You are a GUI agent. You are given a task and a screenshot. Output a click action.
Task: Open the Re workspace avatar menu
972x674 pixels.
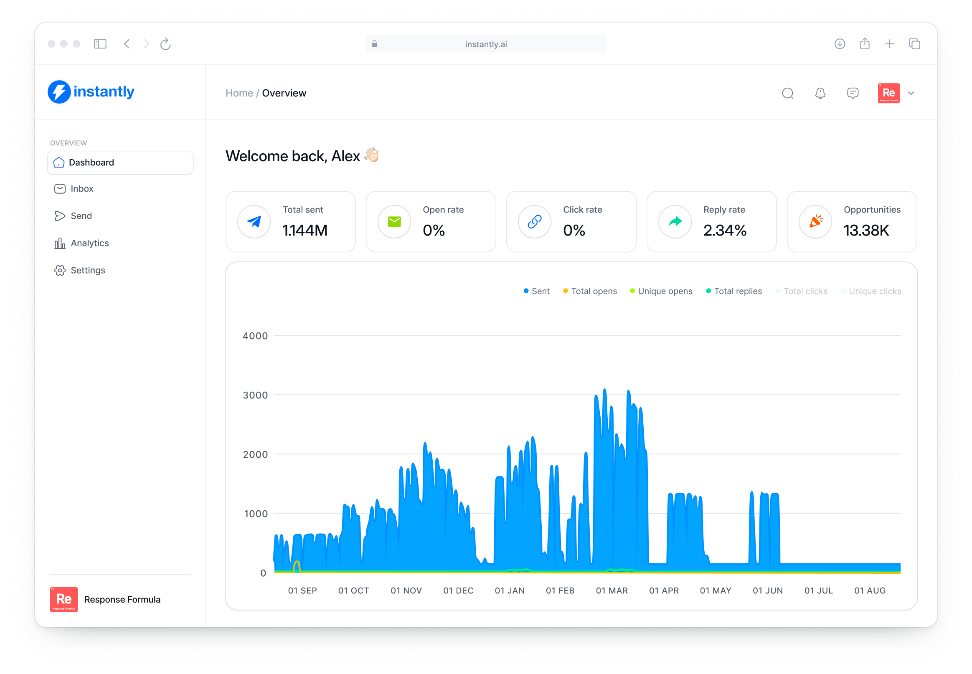click(888, 93)
